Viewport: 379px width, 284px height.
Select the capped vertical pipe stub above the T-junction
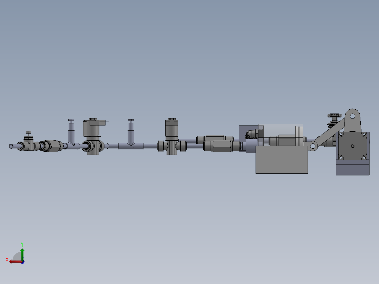click(x=131, y=131)
